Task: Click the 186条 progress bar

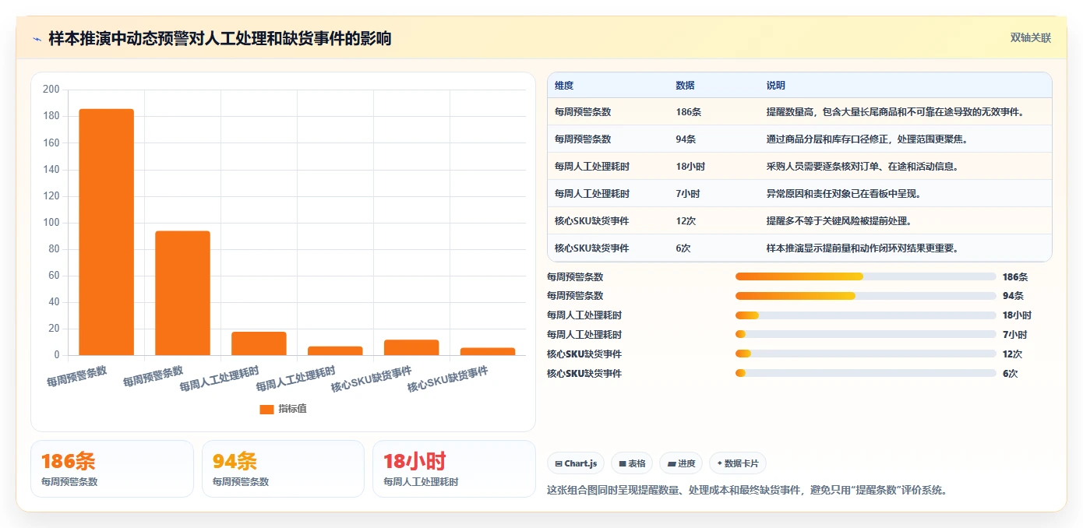Action: [866, 276]
